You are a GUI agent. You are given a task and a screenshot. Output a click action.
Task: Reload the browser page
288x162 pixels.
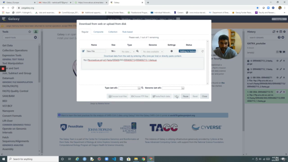[13, 8]
